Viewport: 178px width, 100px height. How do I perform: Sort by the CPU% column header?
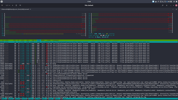tap(38, 40)
